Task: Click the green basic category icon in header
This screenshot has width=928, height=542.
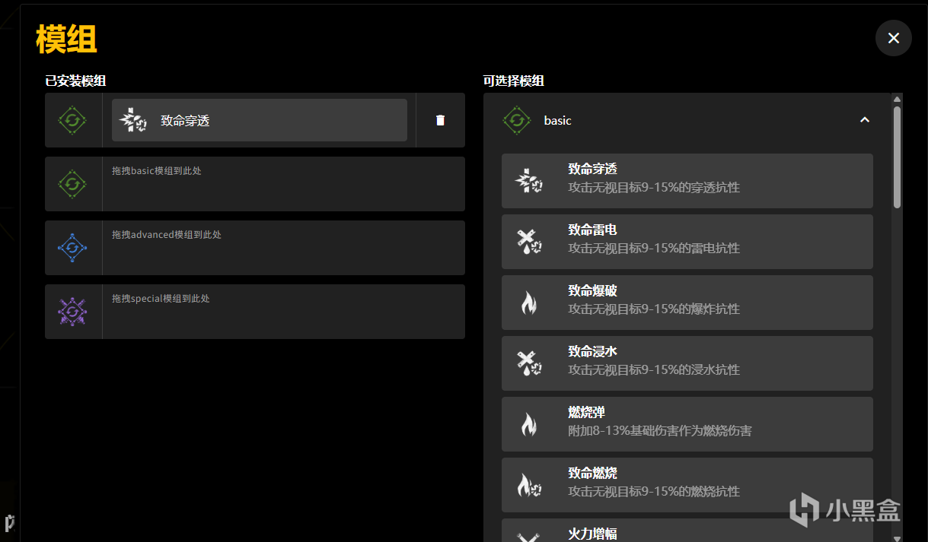Action: click(x=517, y=120)
